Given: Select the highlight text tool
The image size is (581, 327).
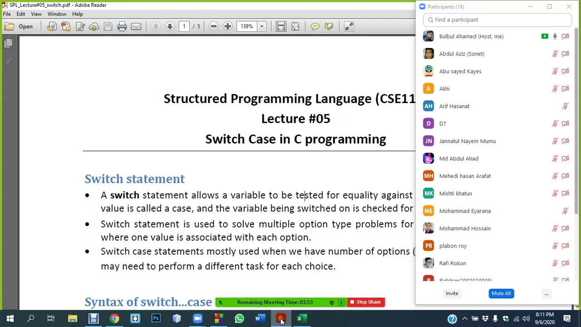Looking at the screenshot, I should pos(329,26).
